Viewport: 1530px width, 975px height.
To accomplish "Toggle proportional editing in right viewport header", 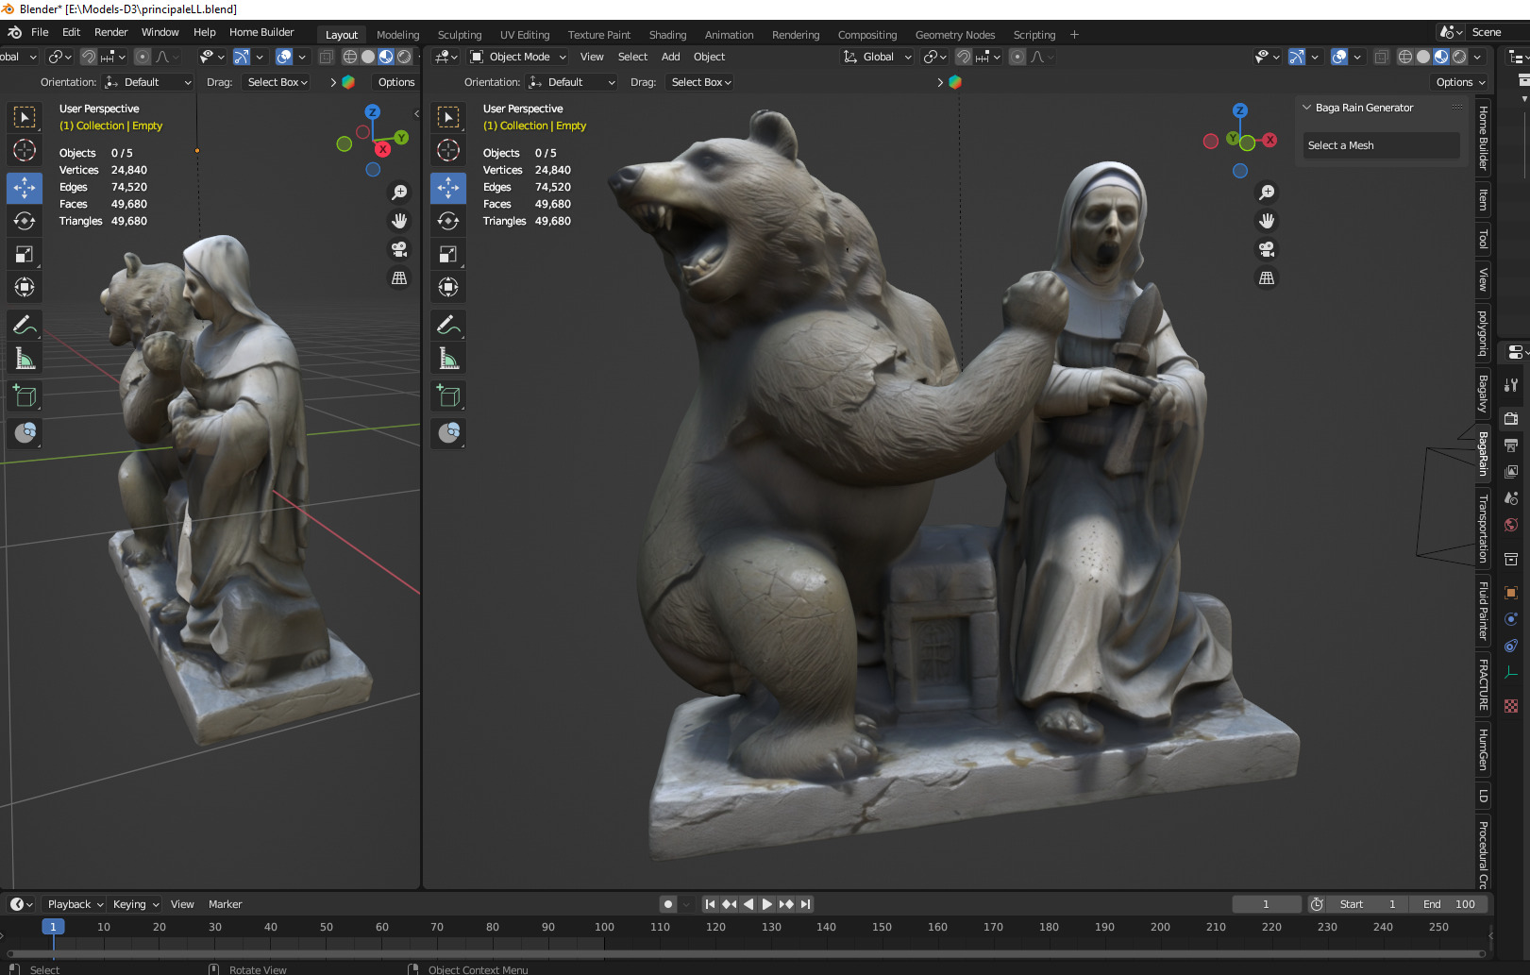I will [x=1017, y=57].
